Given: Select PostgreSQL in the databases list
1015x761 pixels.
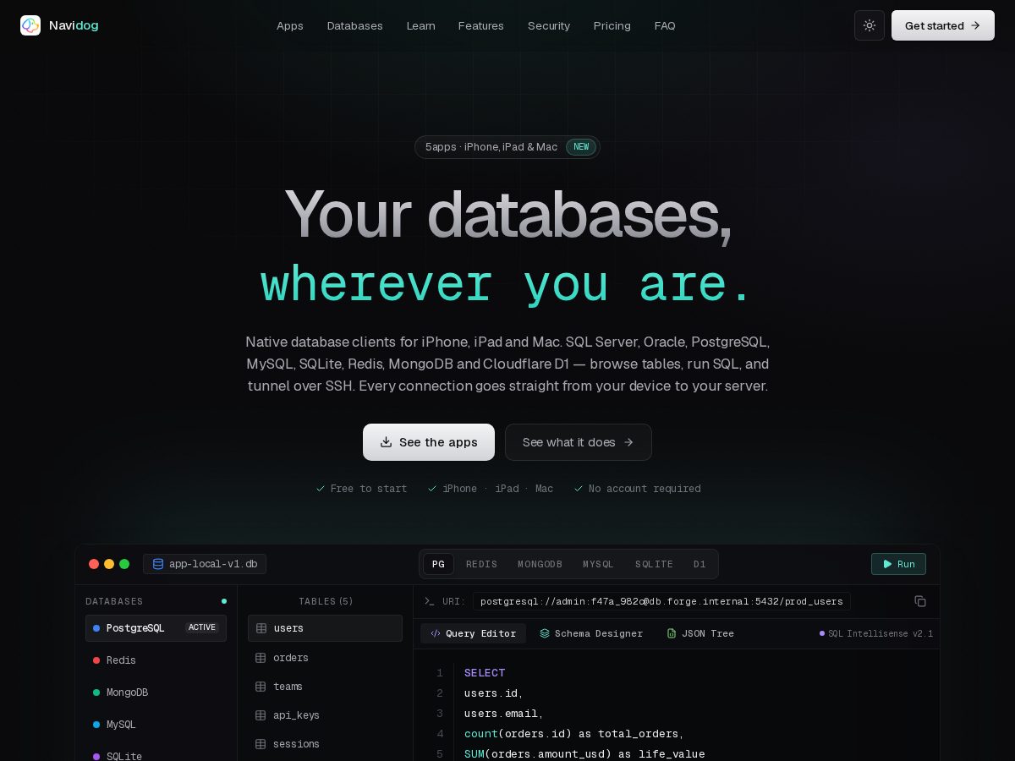Looking at the screenshot, I should 156,628.
